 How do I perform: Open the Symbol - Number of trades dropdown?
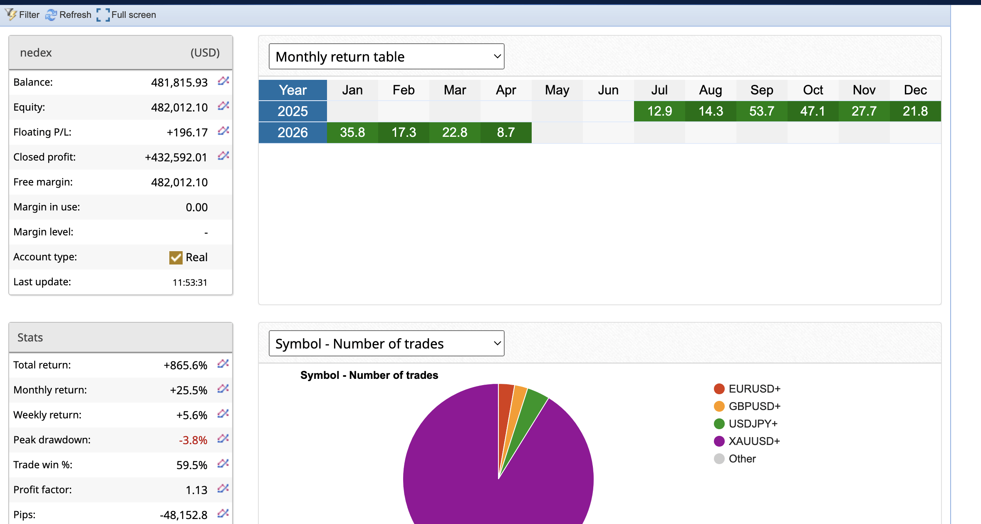pos(386,343)
